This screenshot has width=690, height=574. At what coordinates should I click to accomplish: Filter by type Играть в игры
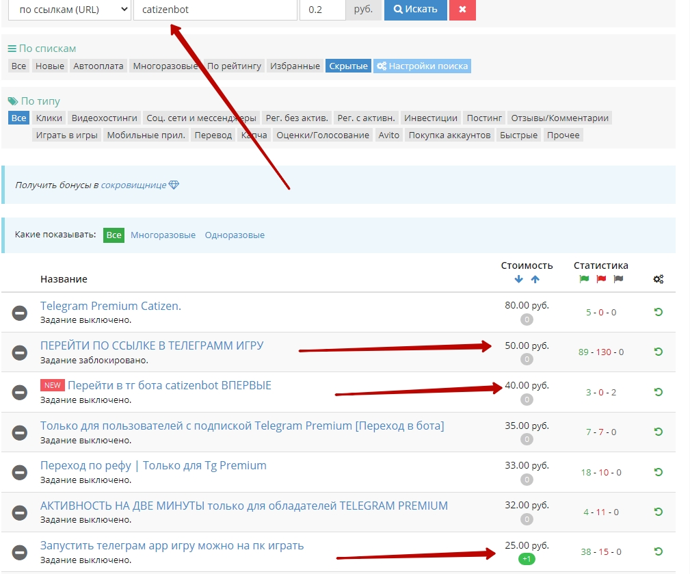pos(67,135)
